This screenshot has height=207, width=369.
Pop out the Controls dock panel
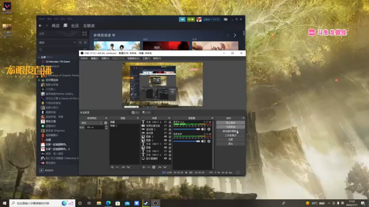[x=243, y=118]
